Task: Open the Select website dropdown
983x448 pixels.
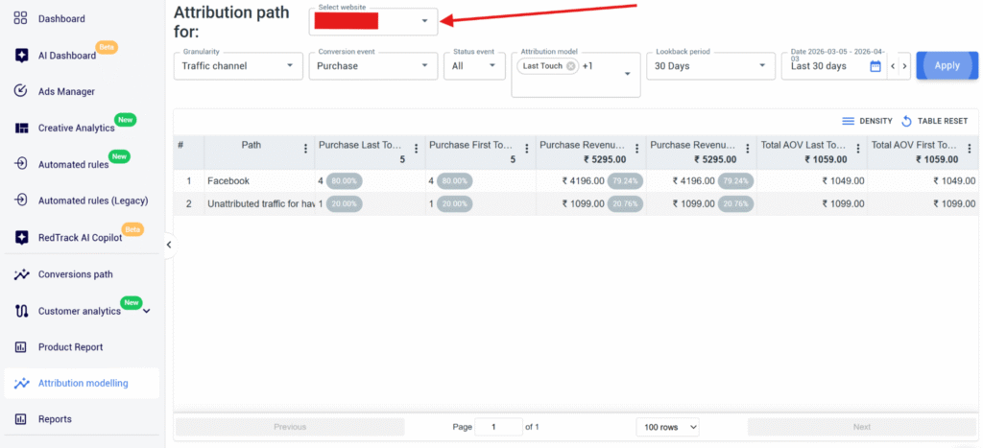Action: [373, 21]
